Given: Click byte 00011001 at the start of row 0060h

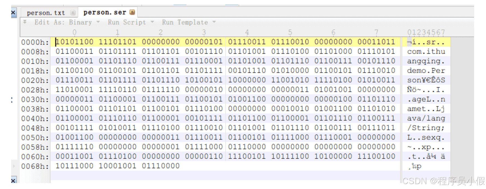Looking at the screenshot, I should pyautogui.click(x=74, y=156).
